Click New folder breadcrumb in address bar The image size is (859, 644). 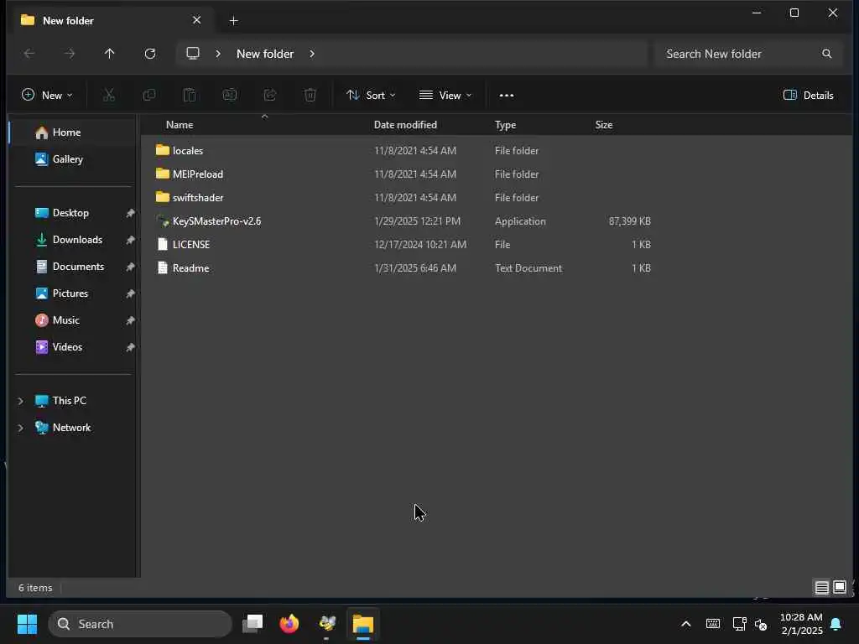point(265,54)
